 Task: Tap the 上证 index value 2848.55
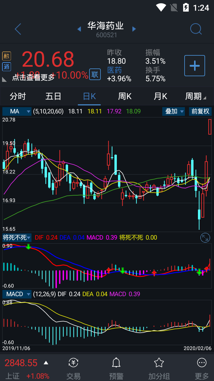click(21, 363)
